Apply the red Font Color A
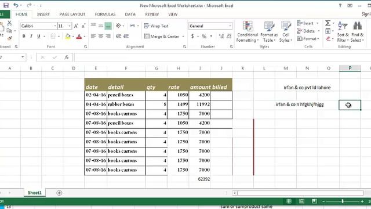 pyautogui.click(x=79, y=36)
